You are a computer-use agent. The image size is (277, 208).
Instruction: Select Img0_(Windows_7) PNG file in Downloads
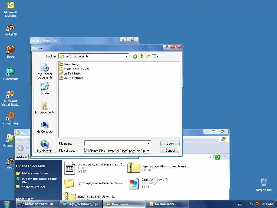tap(149, 183)
